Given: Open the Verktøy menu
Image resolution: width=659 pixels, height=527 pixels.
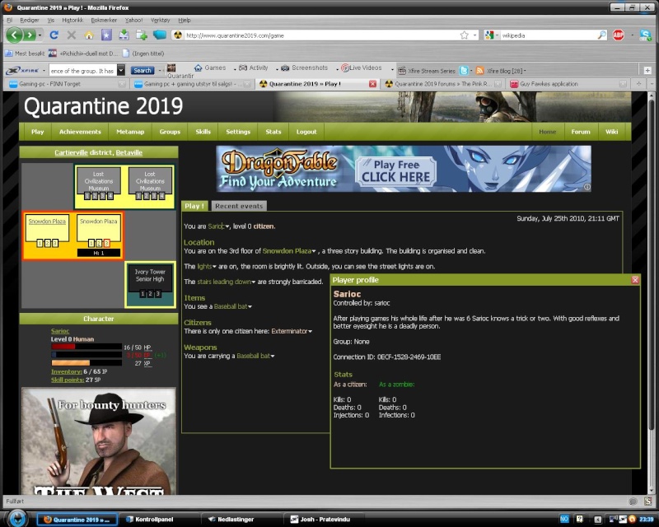Looking at the screenshot, I should 160,20.
